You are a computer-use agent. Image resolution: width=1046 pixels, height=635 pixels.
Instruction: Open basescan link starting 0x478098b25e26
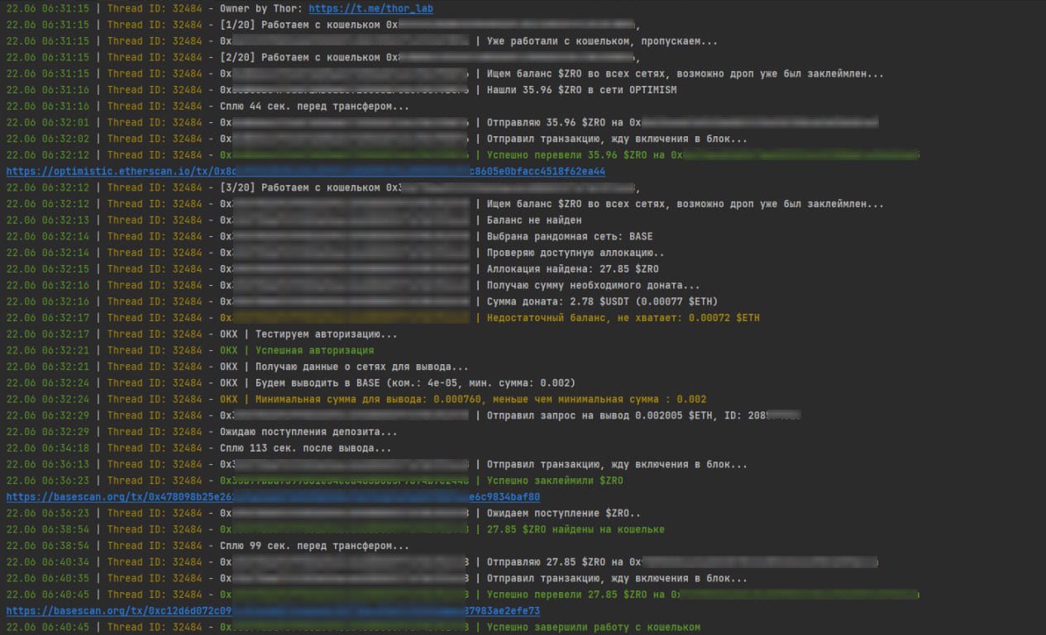point(273,497)
